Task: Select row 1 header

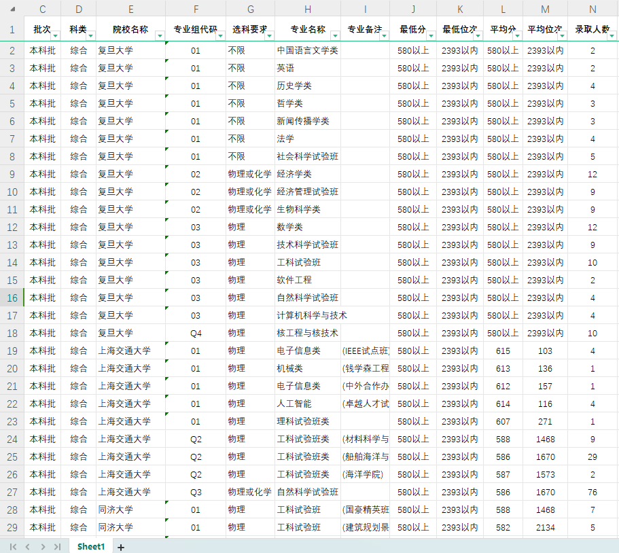Action: pos(12,29)
